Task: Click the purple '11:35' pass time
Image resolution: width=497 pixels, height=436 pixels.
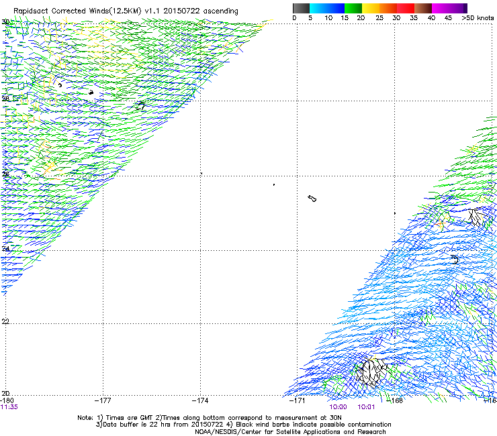Action: tap(9, 407)
